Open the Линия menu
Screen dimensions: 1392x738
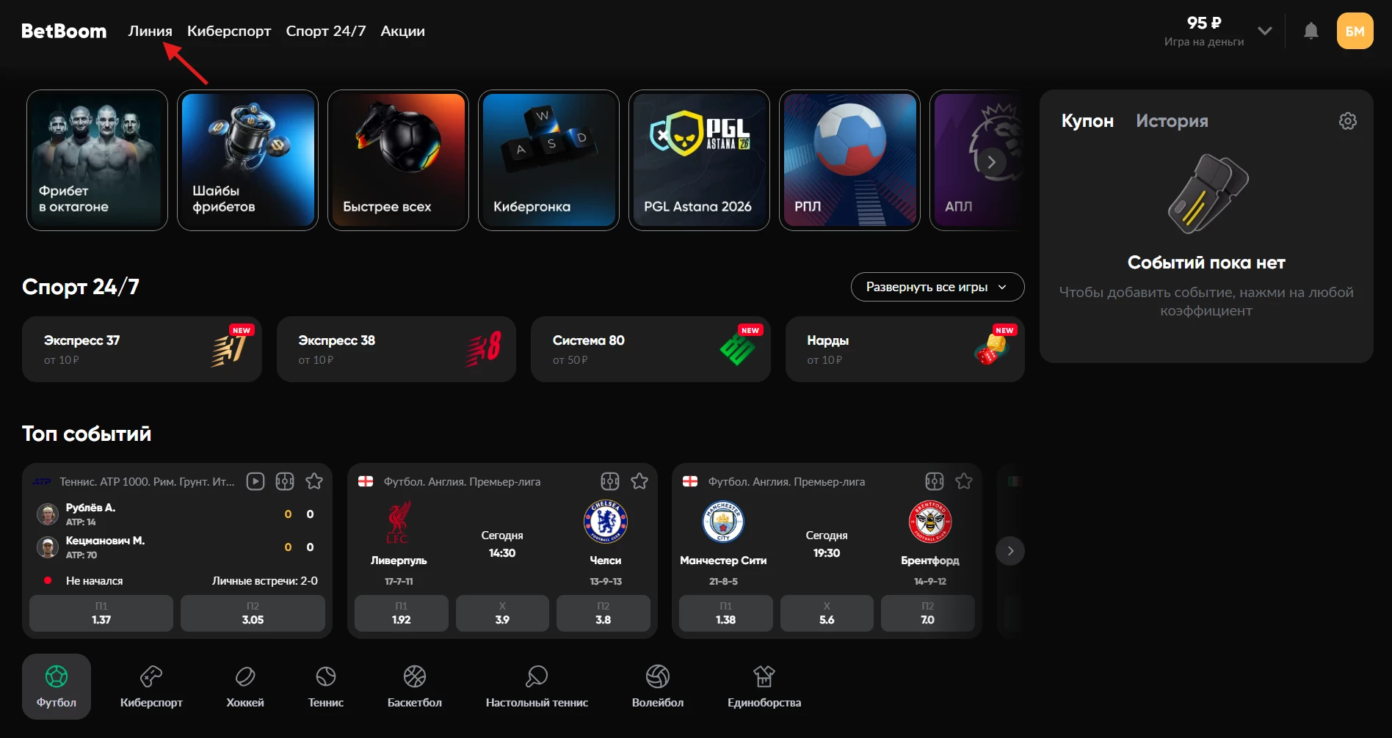coord(150,31)
